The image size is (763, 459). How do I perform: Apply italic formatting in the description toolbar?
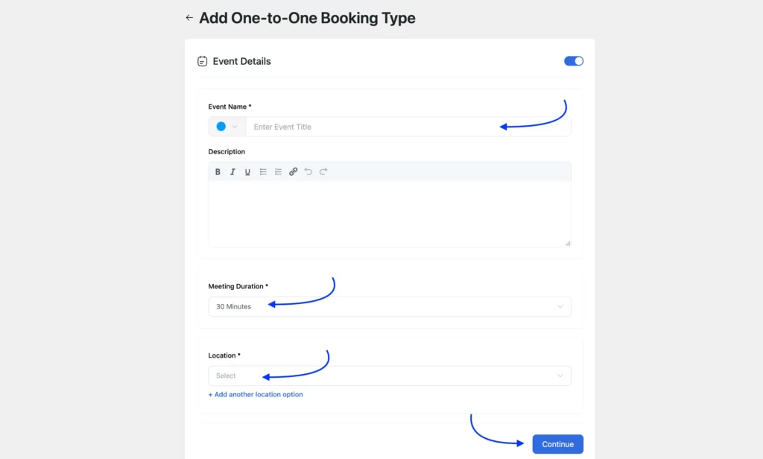click(x=232, y=171)
